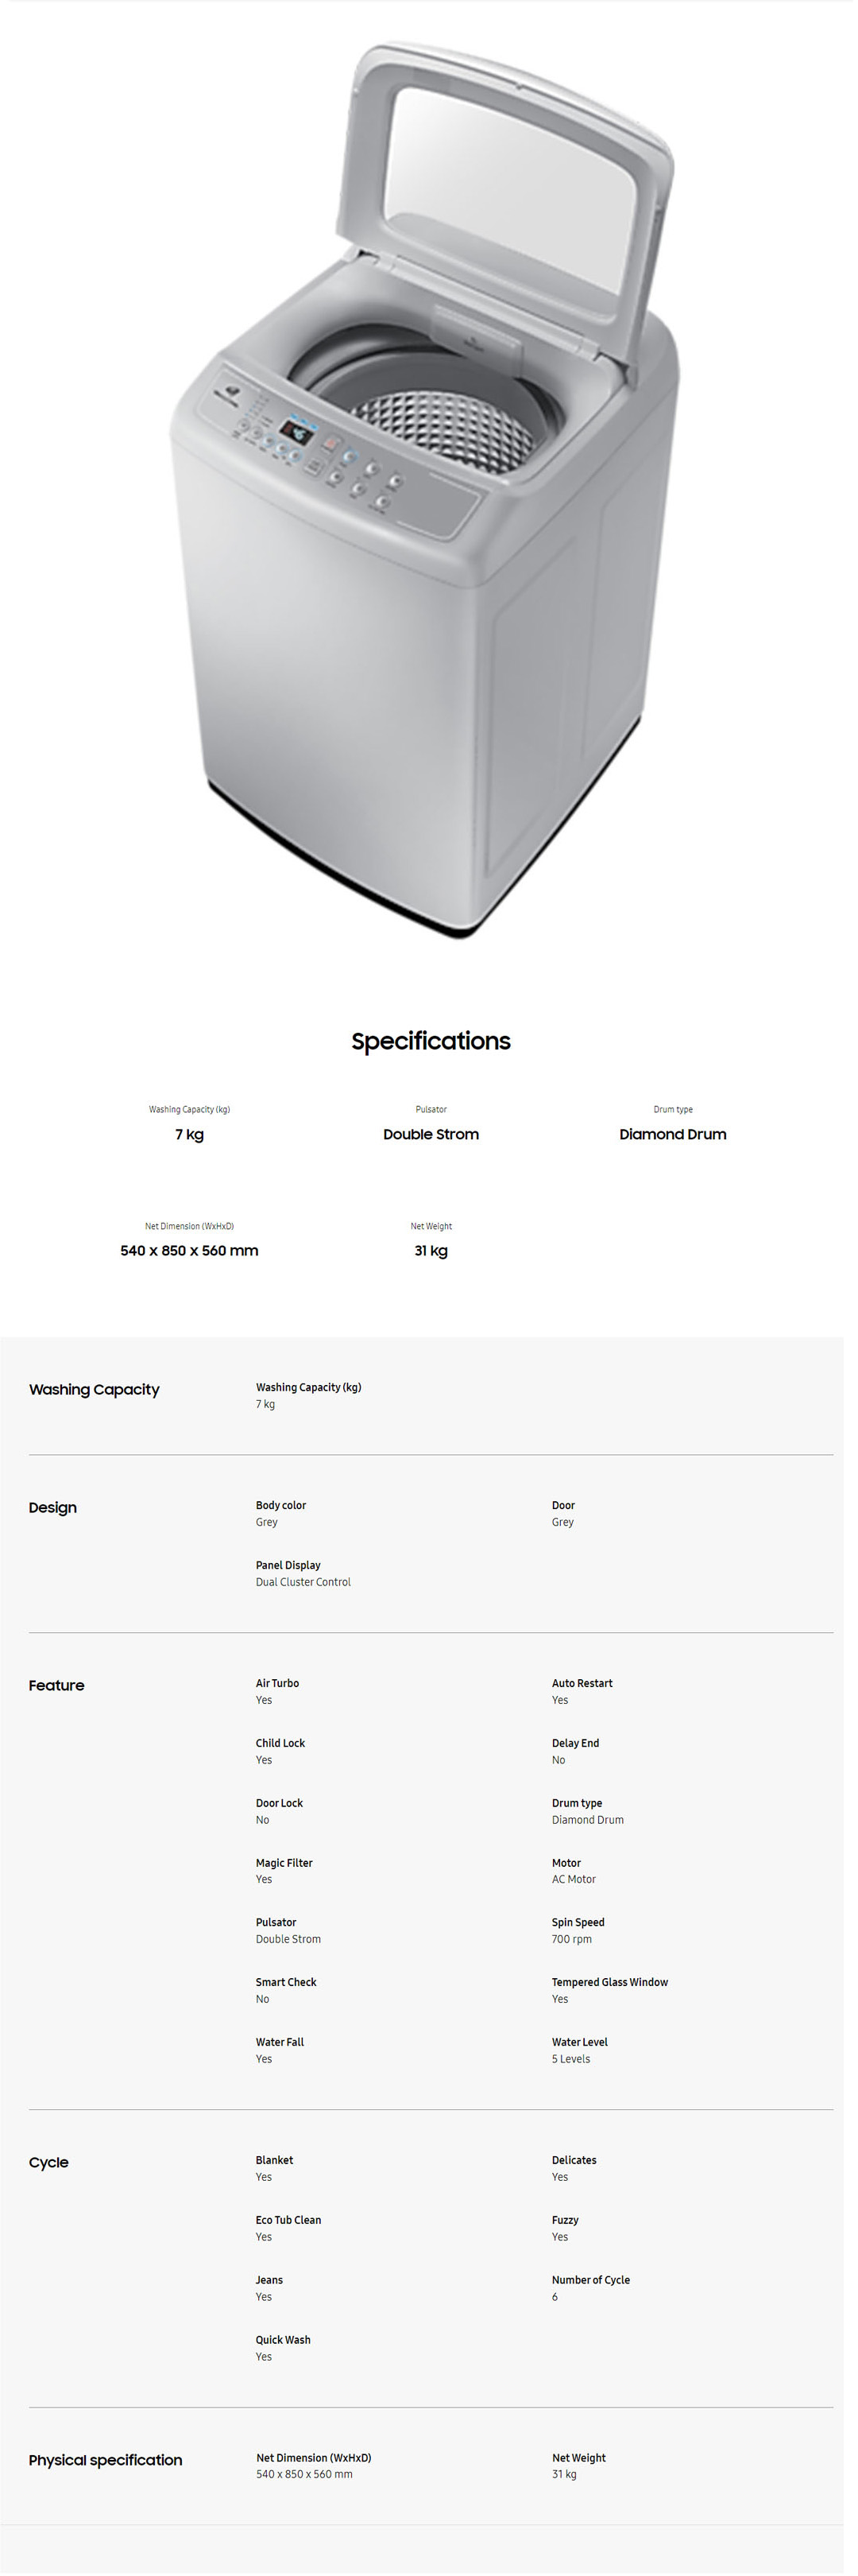Click the Cycle section title
The image size is (858, 2576).
[49, 2162]
